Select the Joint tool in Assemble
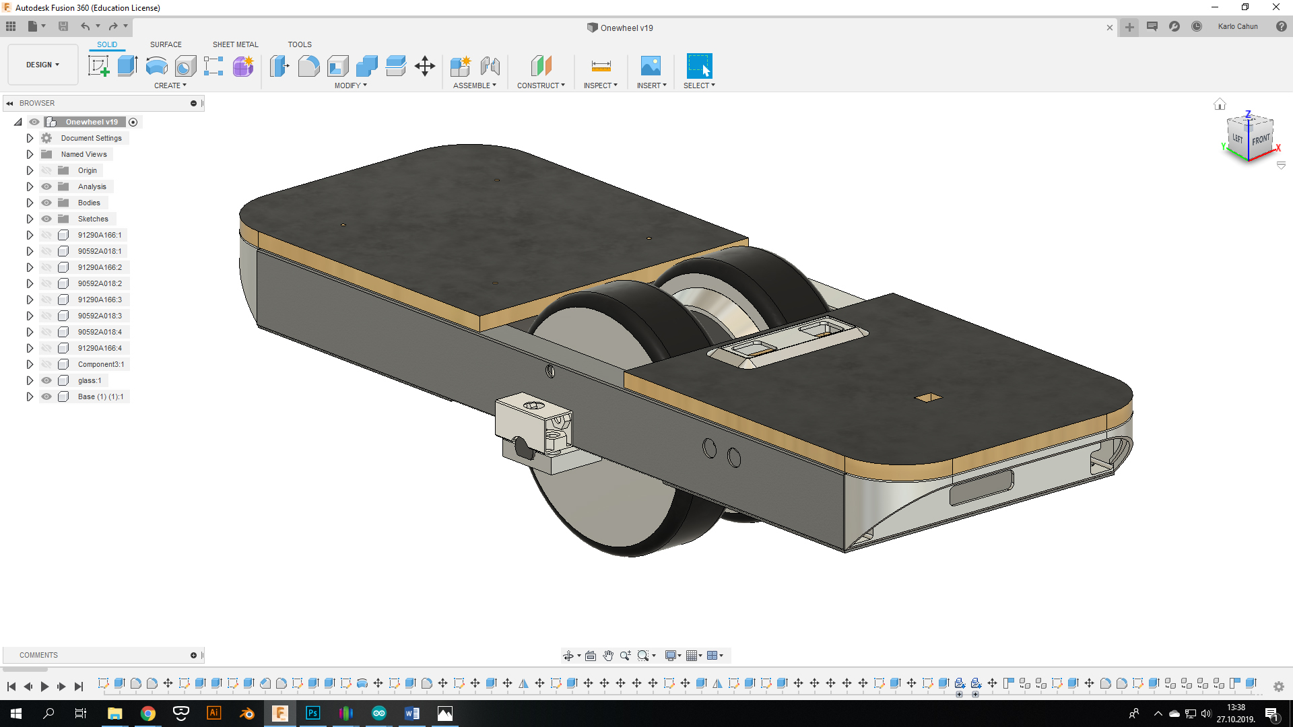Viewport: 1293px width, 727px height. click(488, 66)
